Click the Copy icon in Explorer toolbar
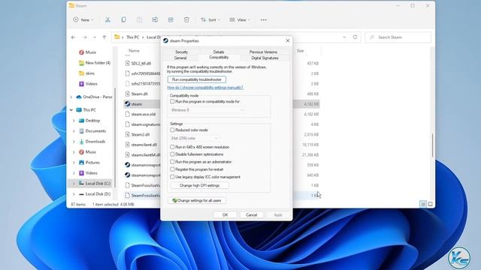 123,20
